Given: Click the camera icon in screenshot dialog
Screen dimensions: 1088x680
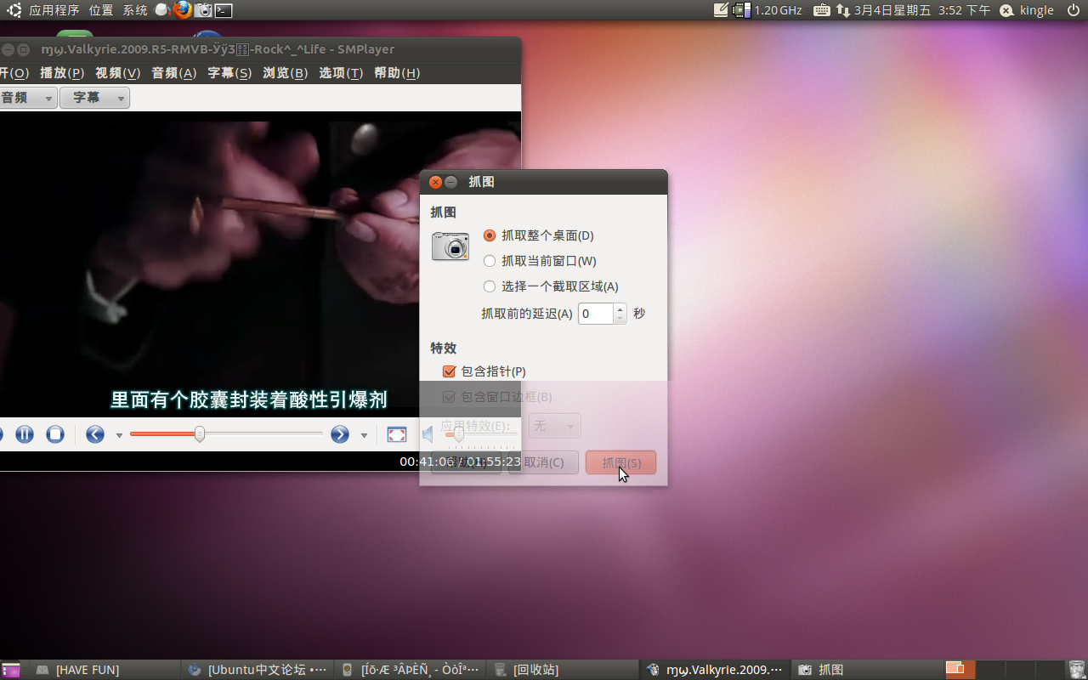Looking at the screenshot, I should (x=450, y=246).
